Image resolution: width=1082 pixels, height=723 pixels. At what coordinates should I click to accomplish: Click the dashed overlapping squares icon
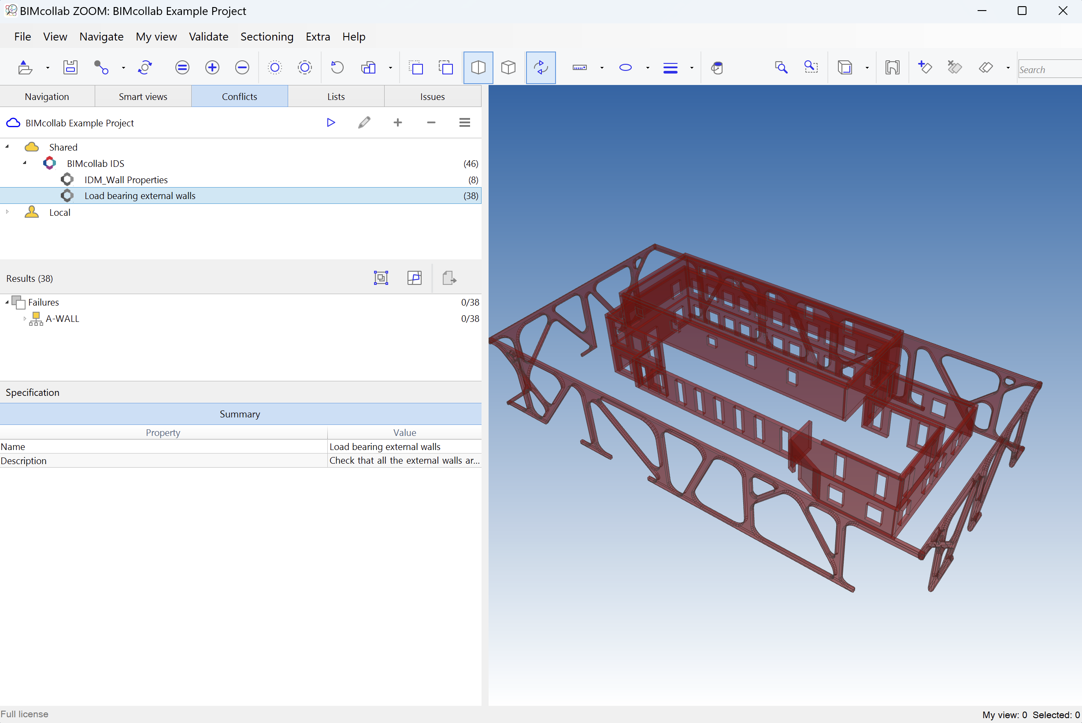click(x=446, y=68)
